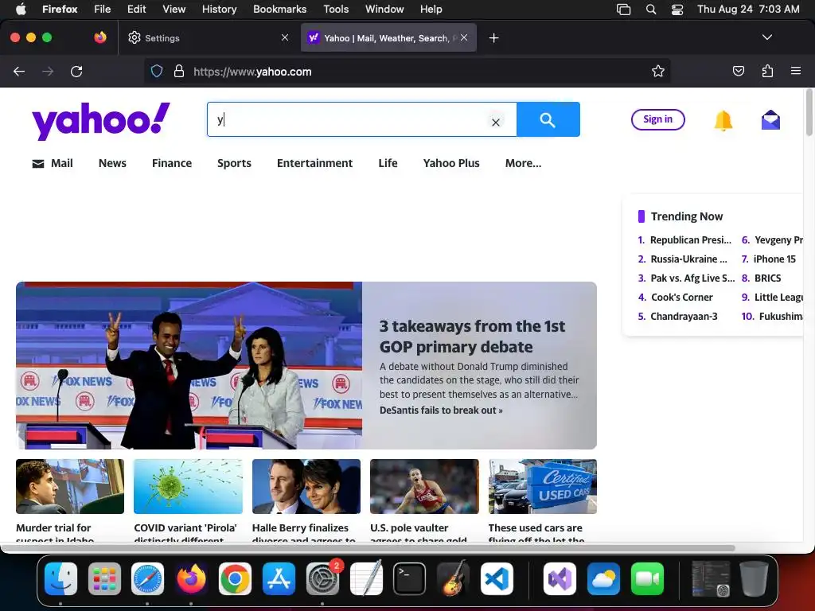Open the certified used cars thumbnail
This screenshot has width=815, height=611.
pyautogui.click(x=543, y=486)
